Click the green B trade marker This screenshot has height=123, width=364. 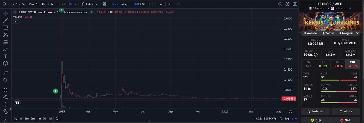coord(56,91)
